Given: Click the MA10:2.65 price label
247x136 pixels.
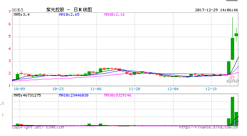Looking at the screenshot, I should click(69, 15).
